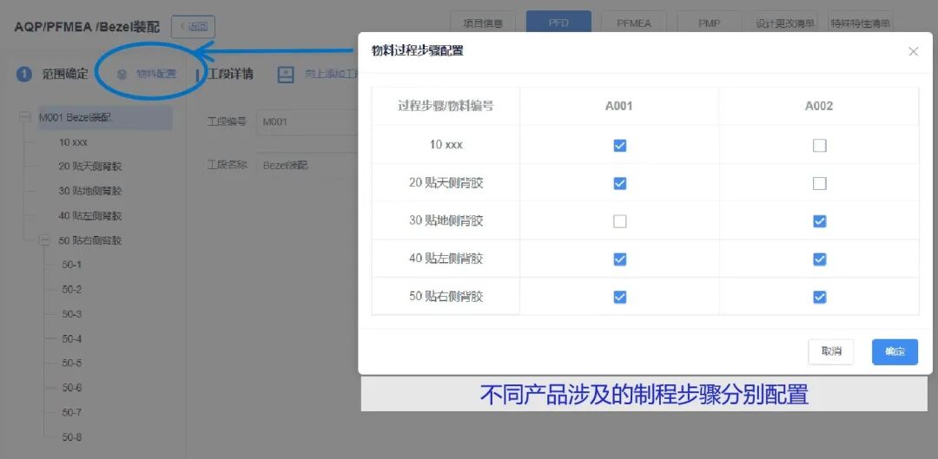Select tree item 50-1
The height and width of the screenshot is (459, 938).
[72, 264]
